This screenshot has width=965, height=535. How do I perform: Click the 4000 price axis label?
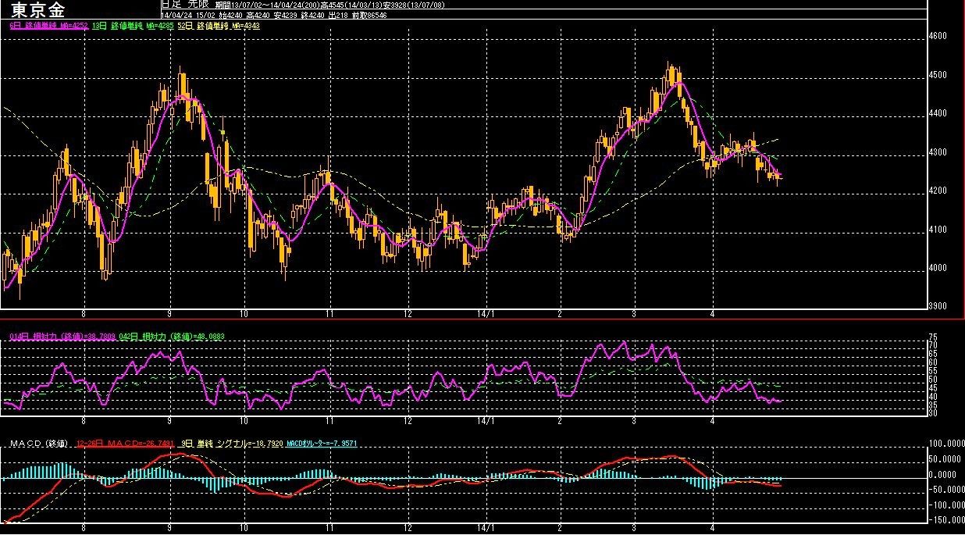(938, 268)
